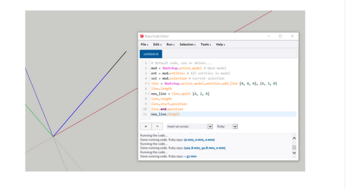Viewport: 356px width, 189px height.
Task: Open the Selection menu
Action: click(188, 45)
